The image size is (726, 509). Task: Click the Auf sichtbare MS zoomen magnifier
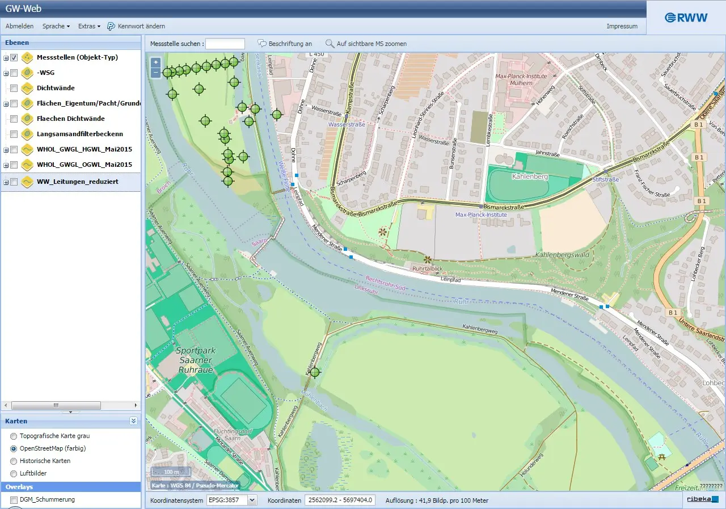point(330,44)
